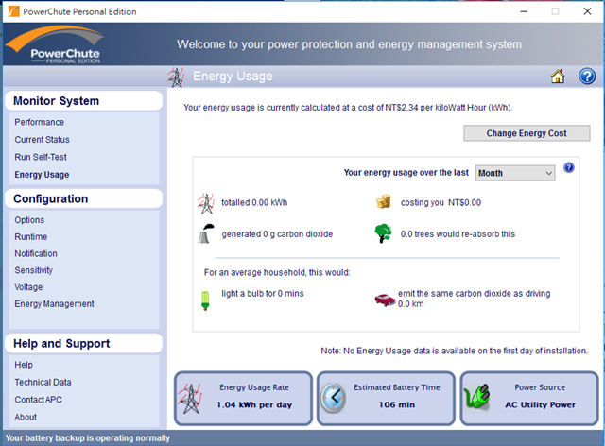Click 'light a bulb for 0 mins' text

coord(263,294)
